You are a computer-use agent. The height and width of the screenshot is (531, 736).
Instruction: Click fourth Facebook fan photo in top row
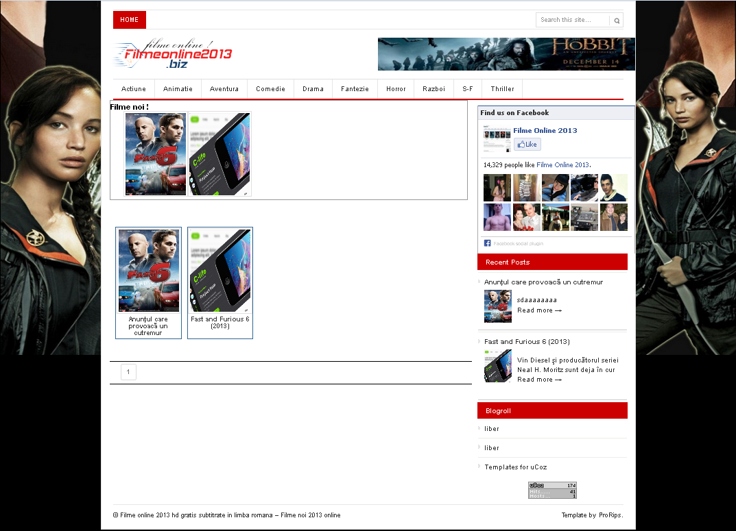click(584, 188)
